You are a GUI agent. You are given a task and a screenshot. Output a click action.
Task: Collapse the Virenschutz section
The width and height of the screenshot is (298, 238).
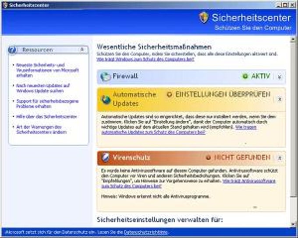pos(280,157)
